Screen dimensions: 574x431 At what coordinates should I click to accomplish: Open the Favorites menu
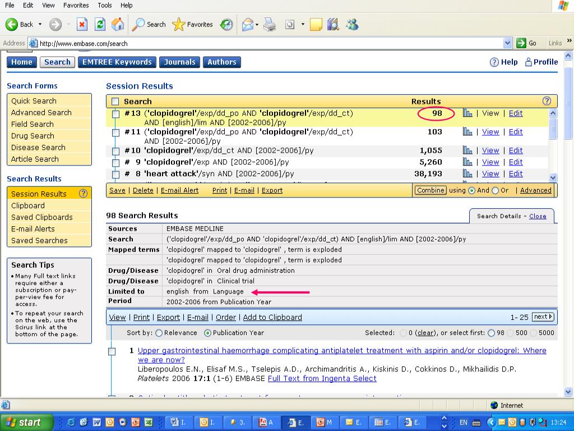76,5
